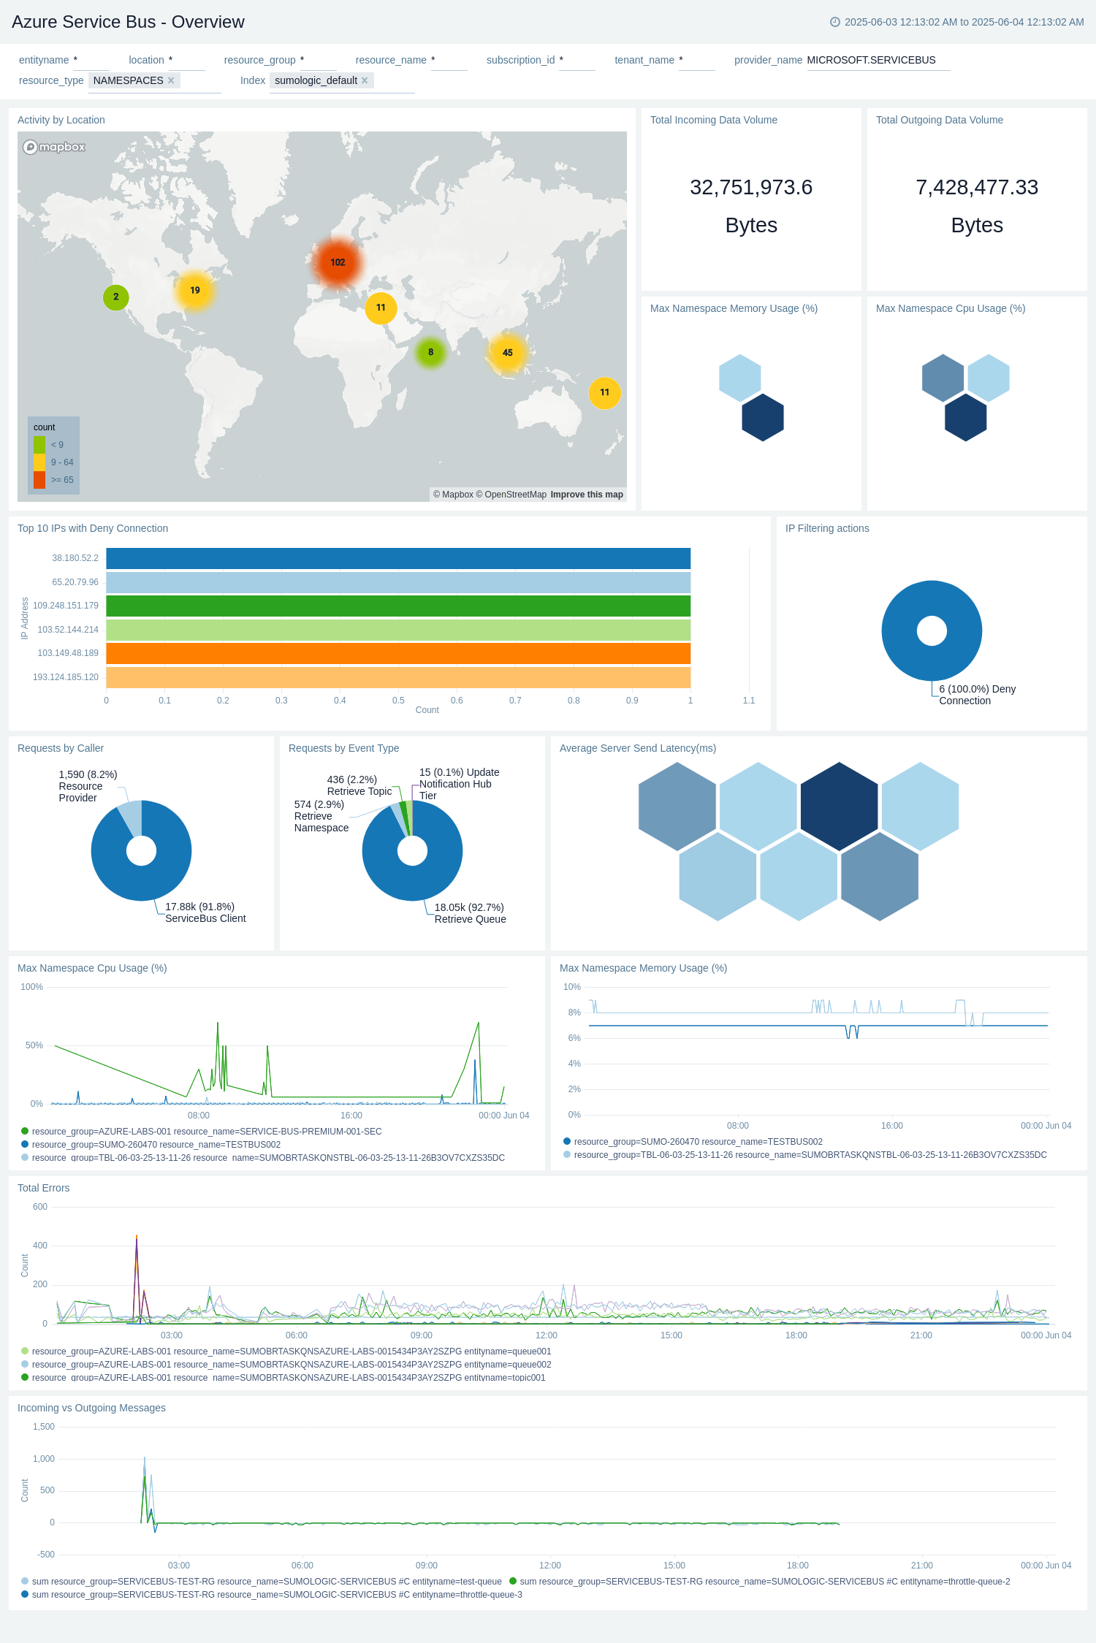This screenshot has height=1643, width=1096.
Task: Click the dark blue hexagon in Memory Usage honeycomb
Action: (x=763, y=417)
